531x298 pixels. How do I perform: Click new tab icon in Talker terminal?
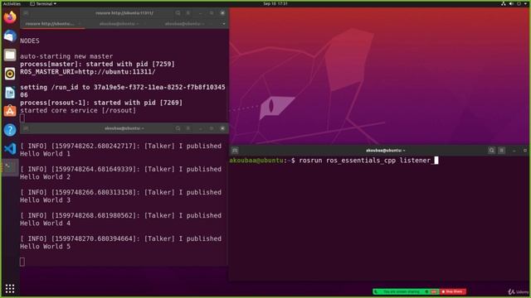pos(26,128)
